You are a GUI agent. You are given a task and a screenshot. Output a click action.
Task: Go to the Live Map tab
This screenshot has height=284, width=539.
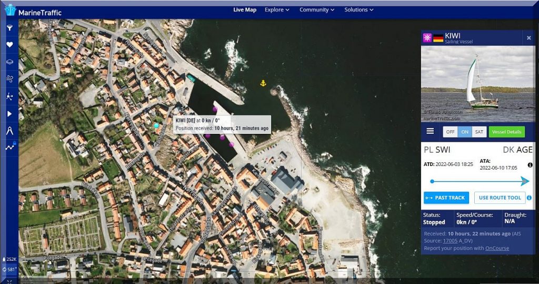coord(245,9)
